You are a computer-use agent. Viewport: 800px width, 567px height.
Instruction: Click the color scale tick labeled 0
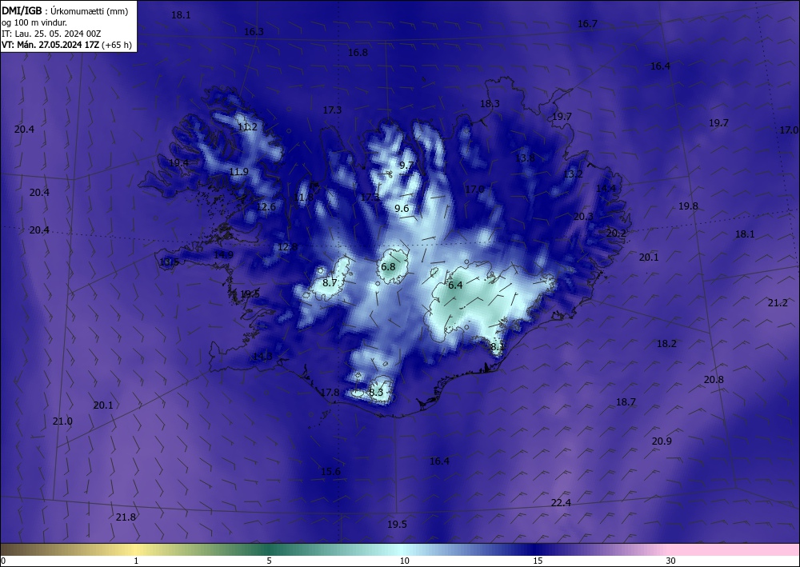[x=3, y=561]
